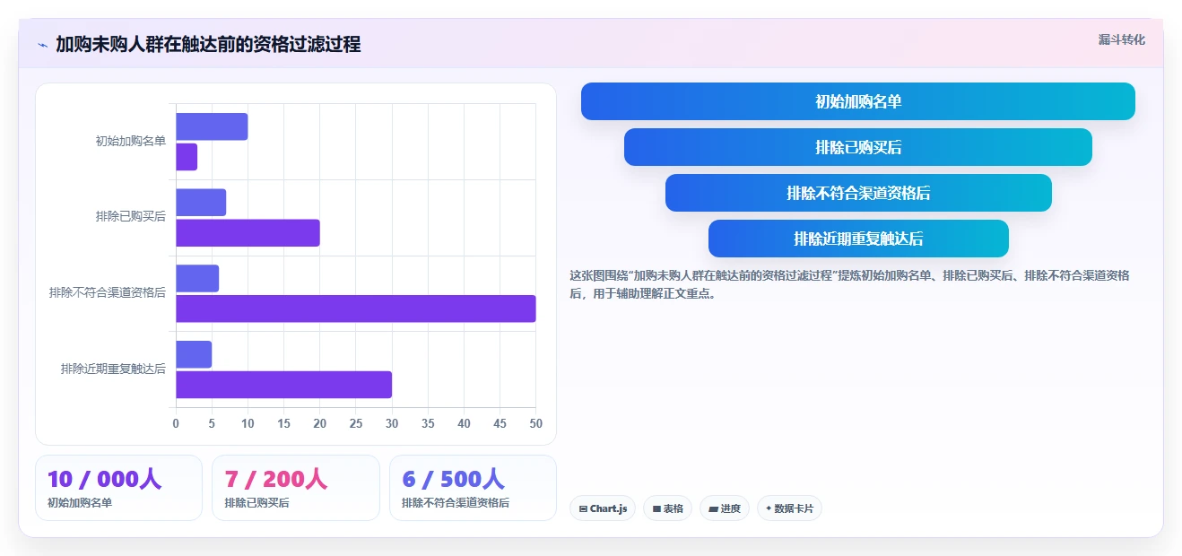
Task: Click the 排除近期重复触达后 funnel stage
Action: tap(858, 239)
